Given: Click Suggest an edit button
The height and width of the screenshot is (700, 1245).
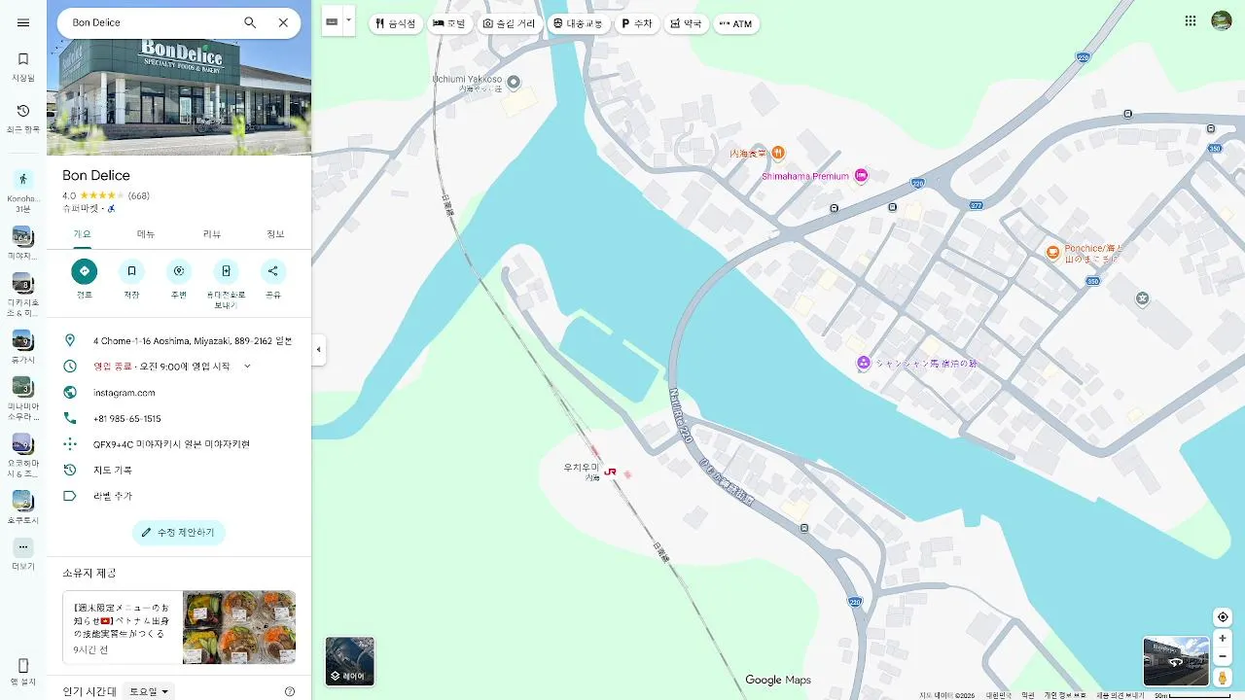Looking at the screenshot, I should click(x=179, y=533).
